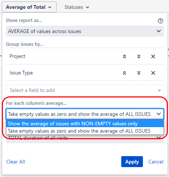Open Select a field to add

pos(85,90)
